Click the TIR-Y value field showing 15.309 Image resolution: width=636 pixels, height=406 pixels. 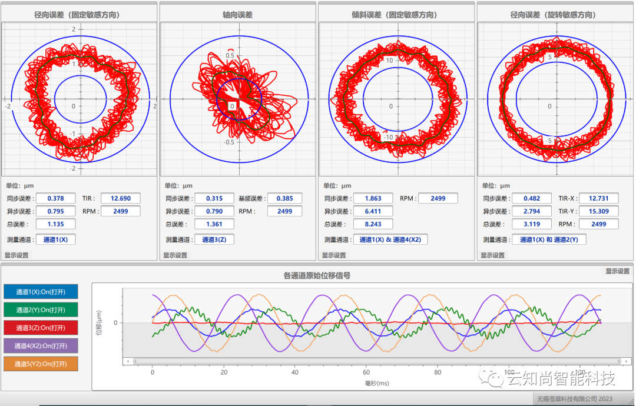[x=598, y=211]
